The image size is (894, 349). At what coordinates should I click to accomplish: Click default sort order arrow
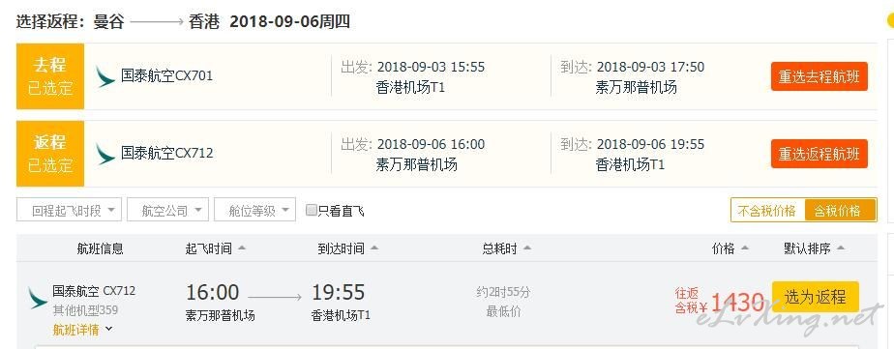tap(840, 248)
